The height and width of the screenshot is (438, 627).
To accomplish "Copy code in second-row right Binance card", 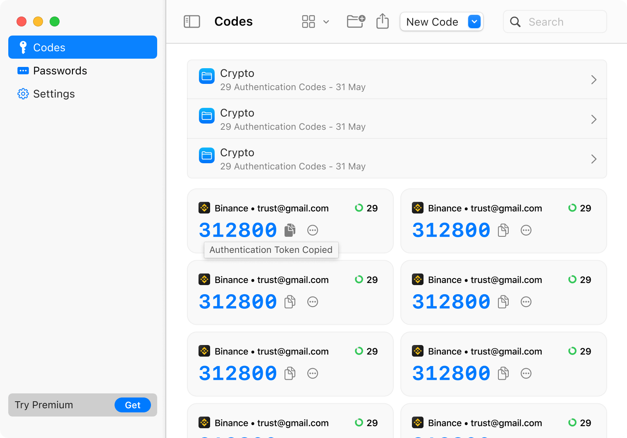I will pyautogui.click(x=503, y=302).
